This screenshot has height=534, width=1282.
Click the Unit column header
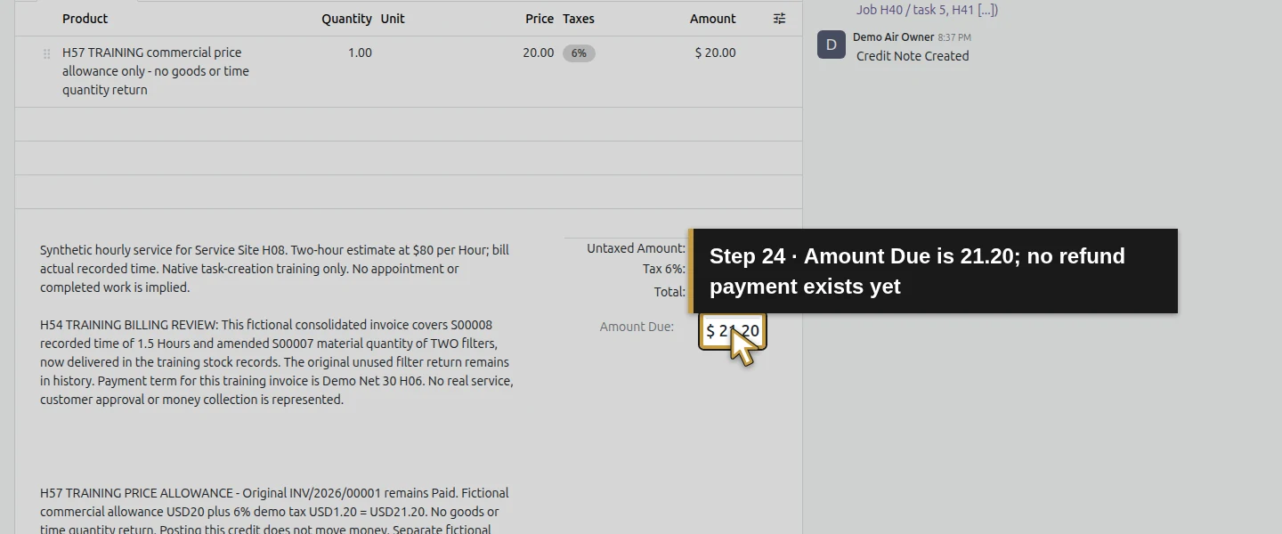[393, 19]
